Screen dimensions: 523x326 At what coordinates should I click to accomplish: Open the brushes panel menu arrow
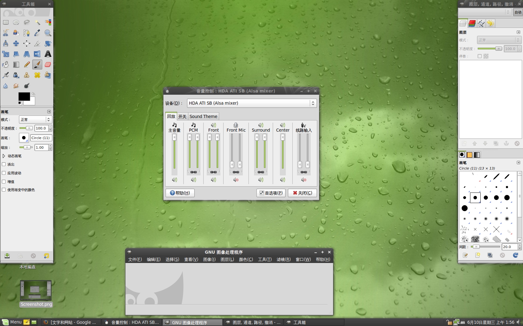(x=518, y=163)
